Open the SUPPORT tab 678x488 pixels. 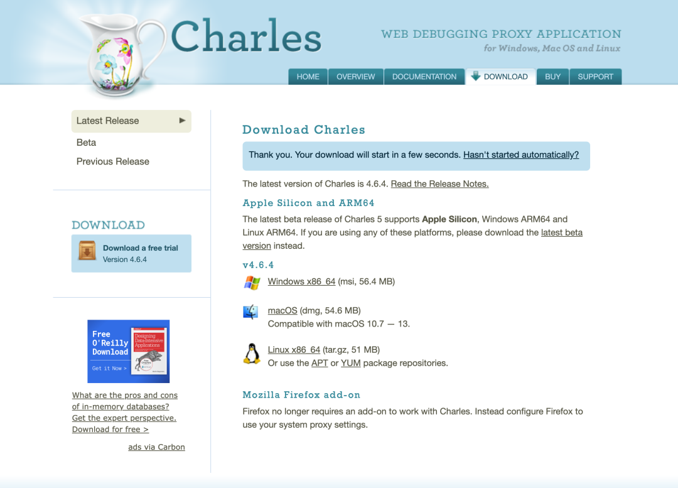pyautogui.click(x=595, y=77)
